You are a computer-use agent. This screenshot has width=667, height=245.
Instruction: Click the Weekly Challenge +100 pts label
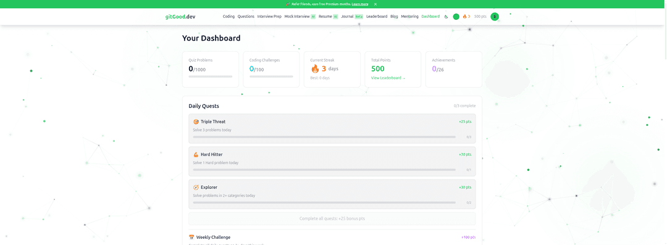[x=468, y=238]
